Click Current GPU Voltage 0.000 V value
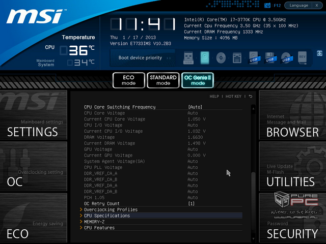The image size is (326, 244). [x=197, y=155]
